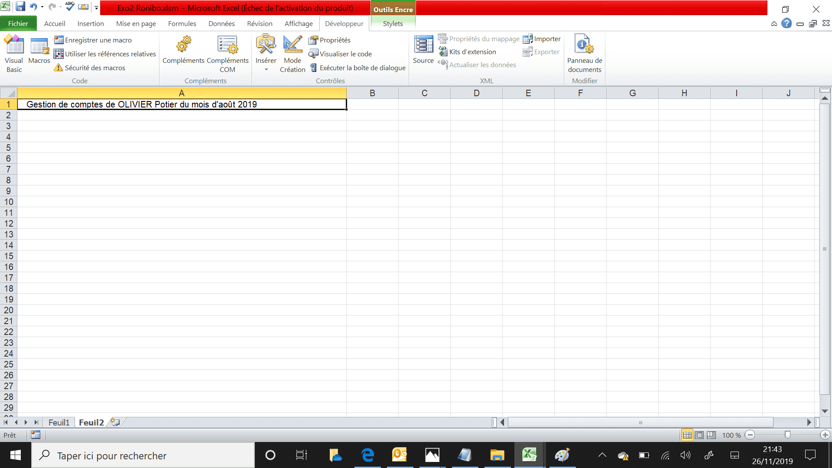This screenshot has height=468, width=832.
Task: Open the Visual Basic editor
Action: click(x=14, y=53)
